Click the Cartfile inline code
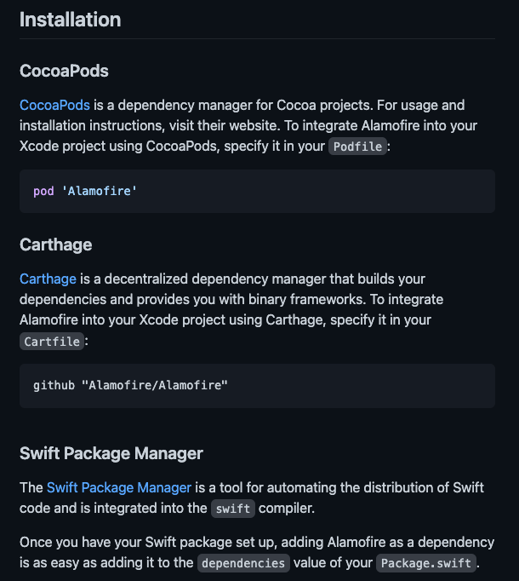This screenshot has width=519, height=581. click(52, 342)
